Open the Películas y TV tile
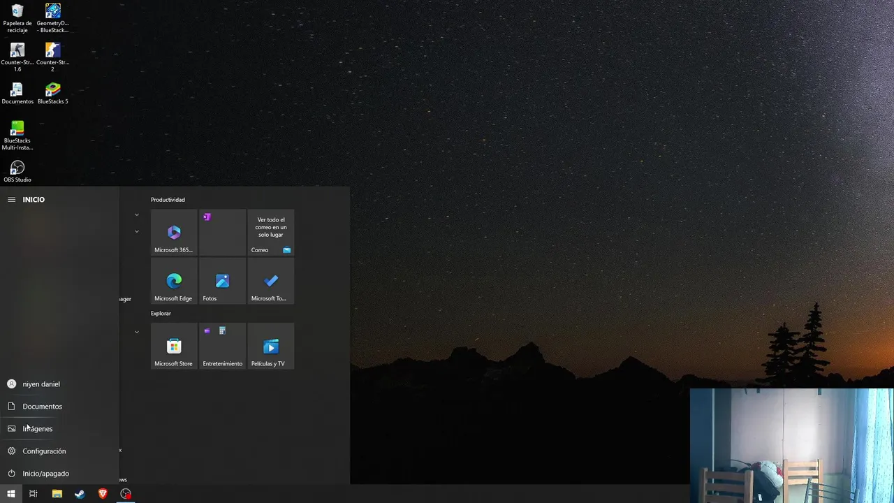 (271, 346)
